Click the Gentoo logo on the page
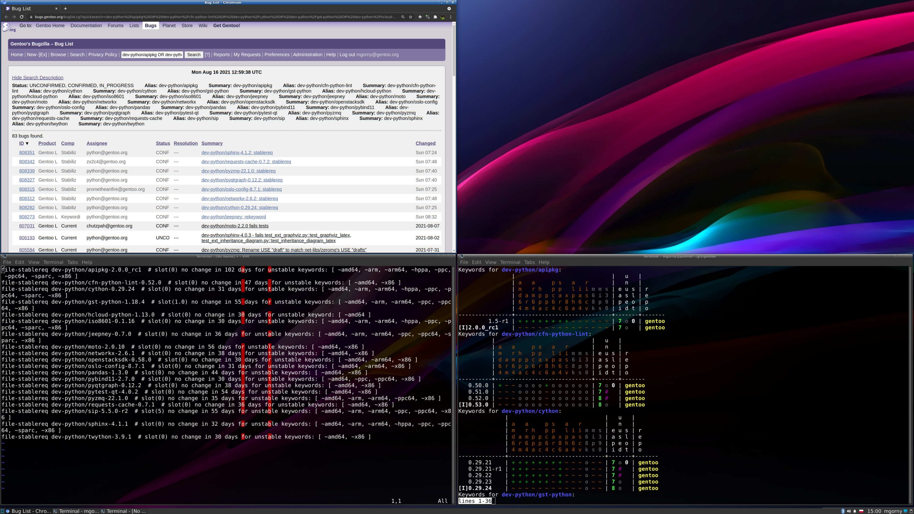Screen dimensions: 914x514 pyautogui.click(x=9, y=27)
